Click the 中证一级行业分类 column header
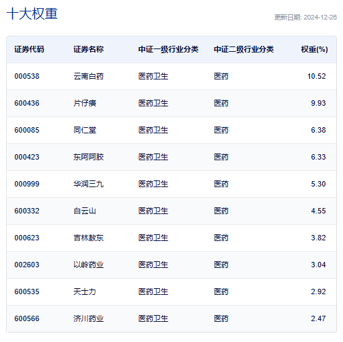This screenshot has width=343, height=342. (x=168, y=49)
